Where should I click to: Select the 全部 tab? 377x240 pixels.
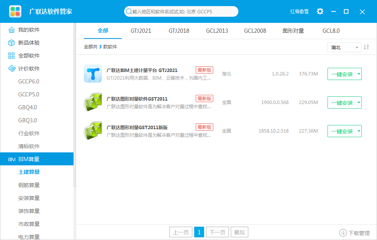103,31
